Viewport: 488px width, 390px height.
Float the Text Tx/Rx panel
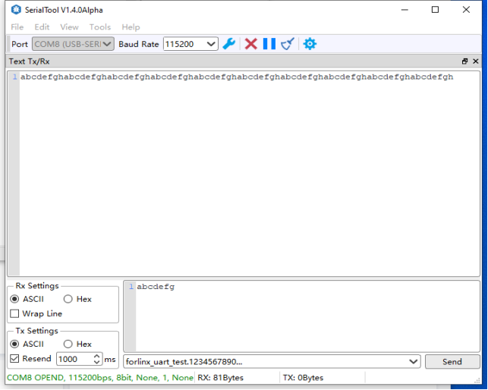pyautogui.click(x=464, y=61)
